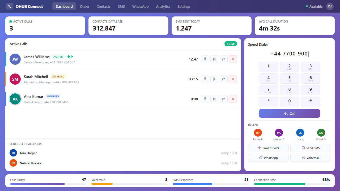Viewport: 340px width, 191px height.
Task: Dial digit 0 on keypad
Action: 290,102
